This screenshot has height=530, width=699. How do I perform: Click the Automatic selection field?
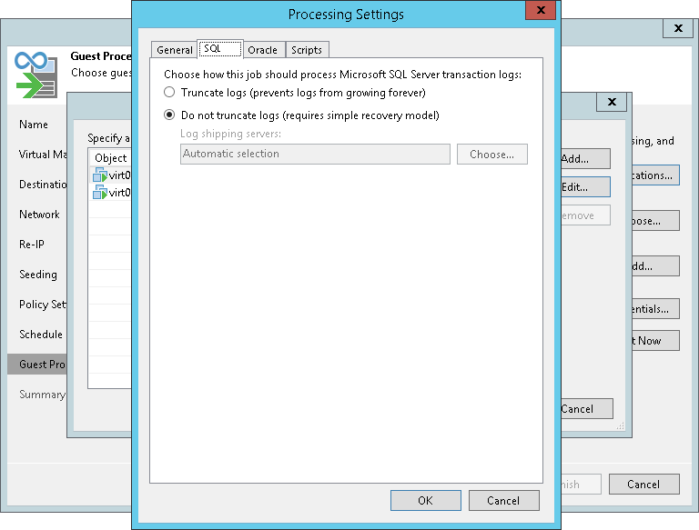(x=315, y=155)
